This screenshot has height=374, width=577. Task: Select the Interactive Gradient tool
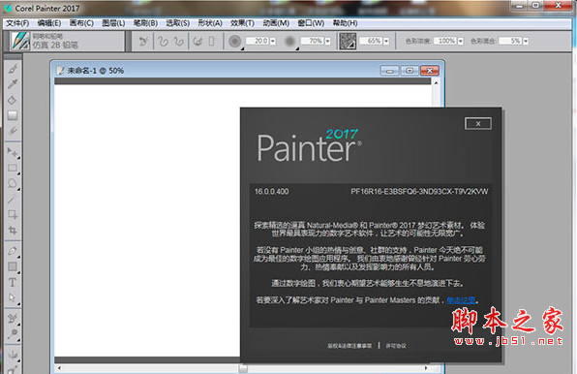point(13,115)
